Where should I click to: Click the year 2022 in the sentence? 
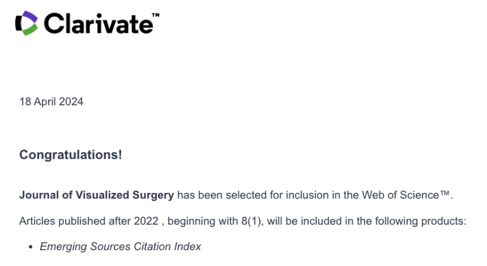click(x=146, y=221)
